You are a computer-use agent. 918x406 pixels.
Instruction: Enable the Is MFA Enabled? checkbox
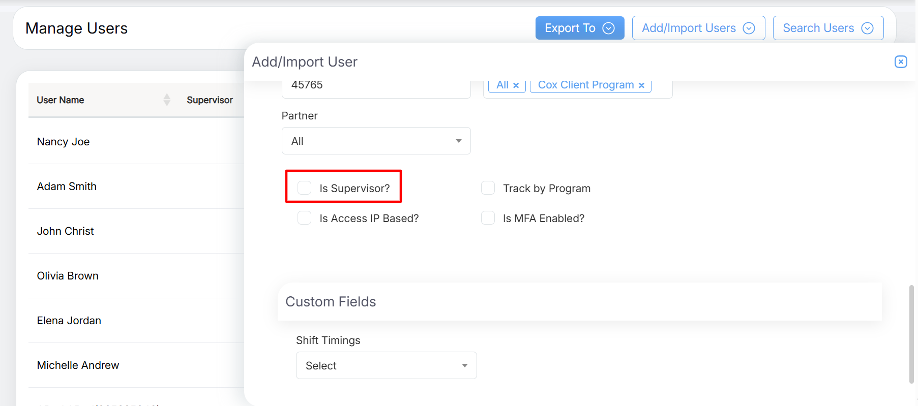tap(488, 218)
